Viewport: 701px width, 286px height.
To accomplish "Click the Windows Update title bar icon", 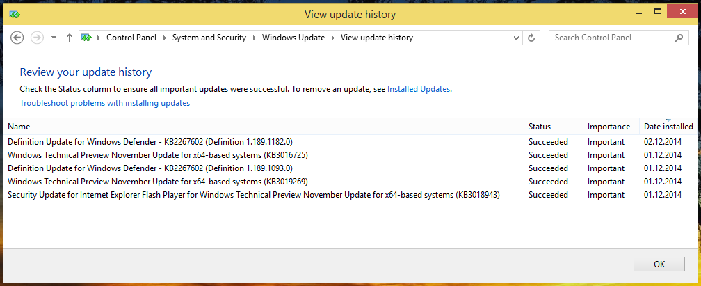I will pos(15,15).
